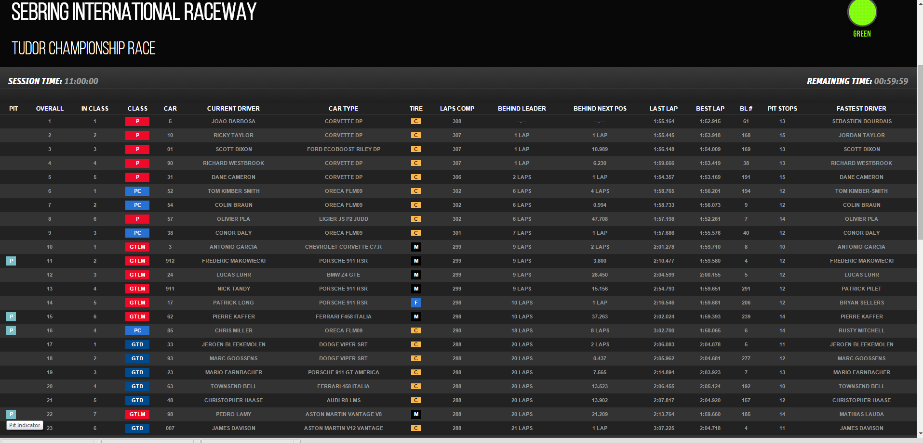The width and height of the screenshot is (923, 443).
Task: Click the pit indicator for Chris Miller
Action: [x=11, y=330]
